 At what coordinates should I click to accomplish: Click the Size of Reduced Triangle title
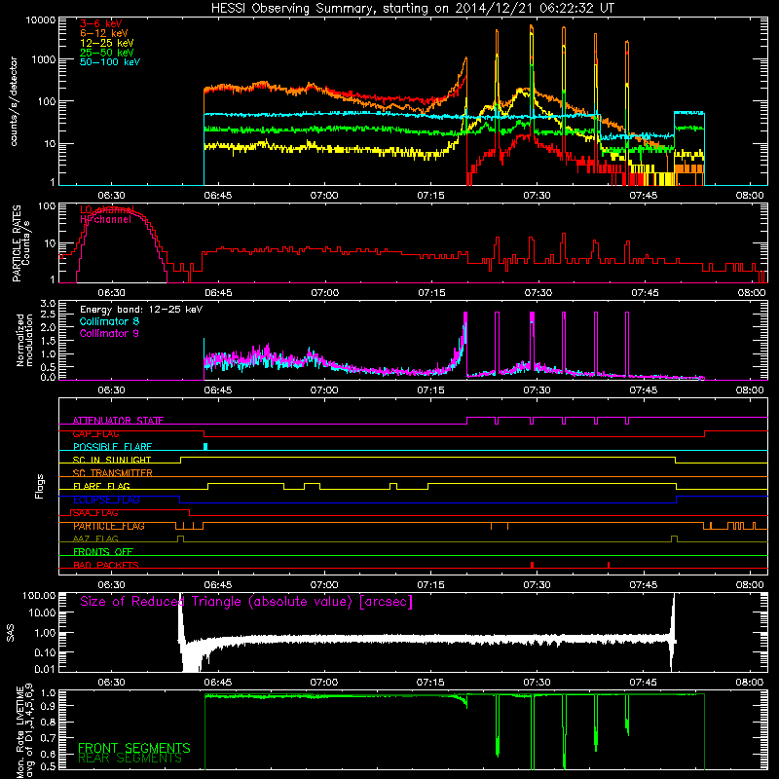[x=246, y=602]
